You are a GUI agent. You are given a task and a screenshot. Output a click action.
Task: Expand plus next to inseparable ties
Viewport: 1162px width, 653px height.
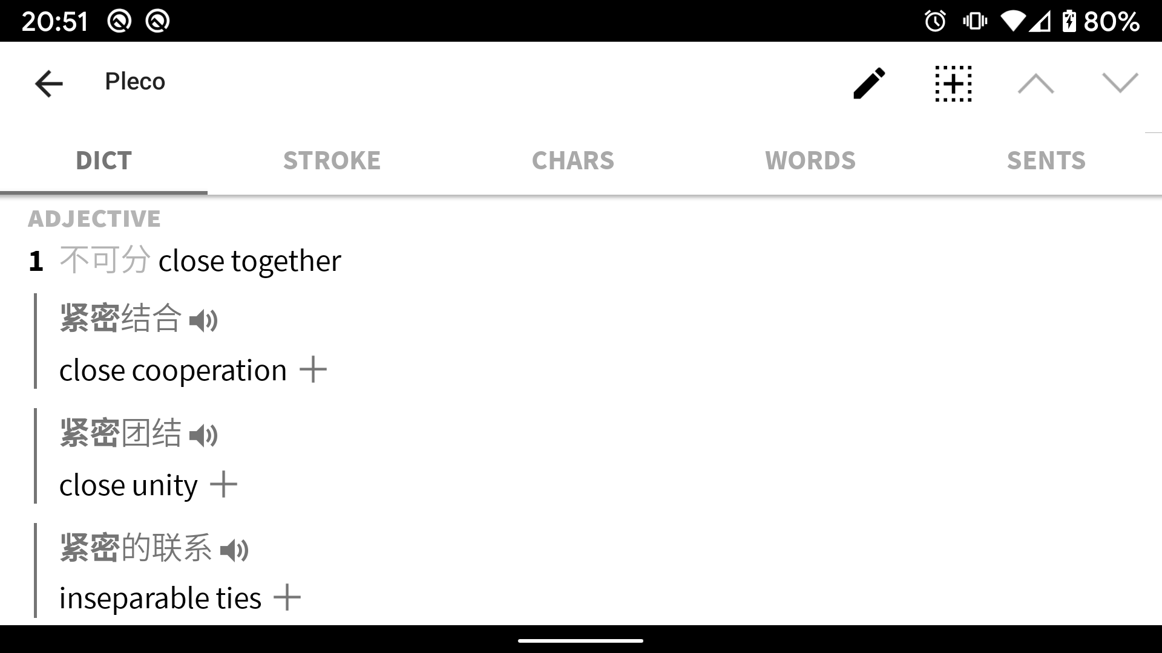pos(287,597)
